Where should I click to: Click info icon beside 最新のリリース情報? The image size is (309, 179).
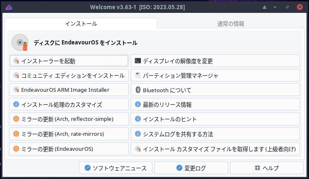tap(138, 104)
